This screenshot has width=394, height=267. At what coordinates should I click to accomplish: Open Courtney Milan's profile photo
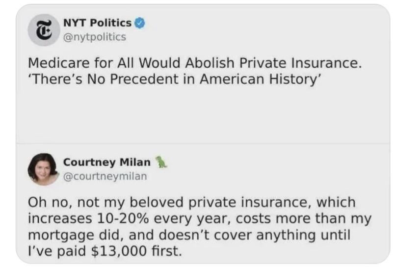point(44,169)
